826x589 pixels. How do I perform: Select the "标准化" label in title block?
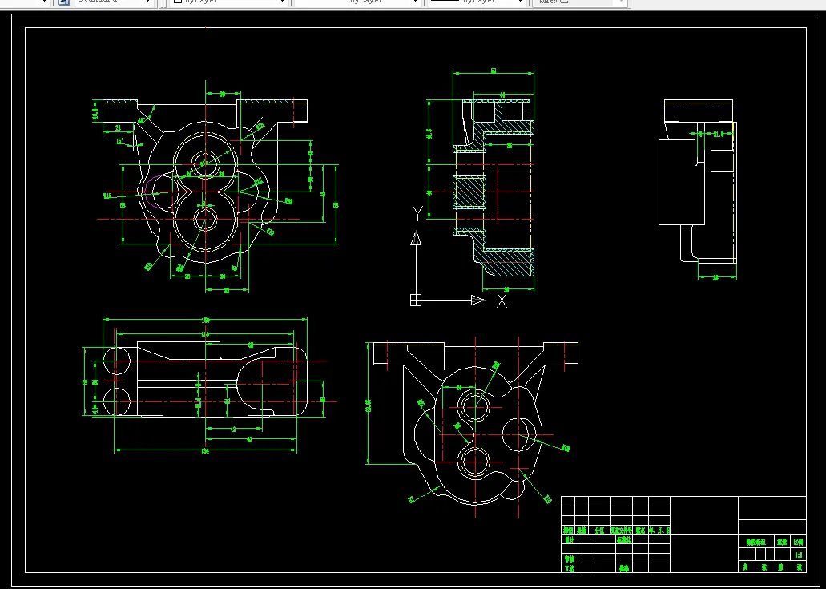click(624, 539)
